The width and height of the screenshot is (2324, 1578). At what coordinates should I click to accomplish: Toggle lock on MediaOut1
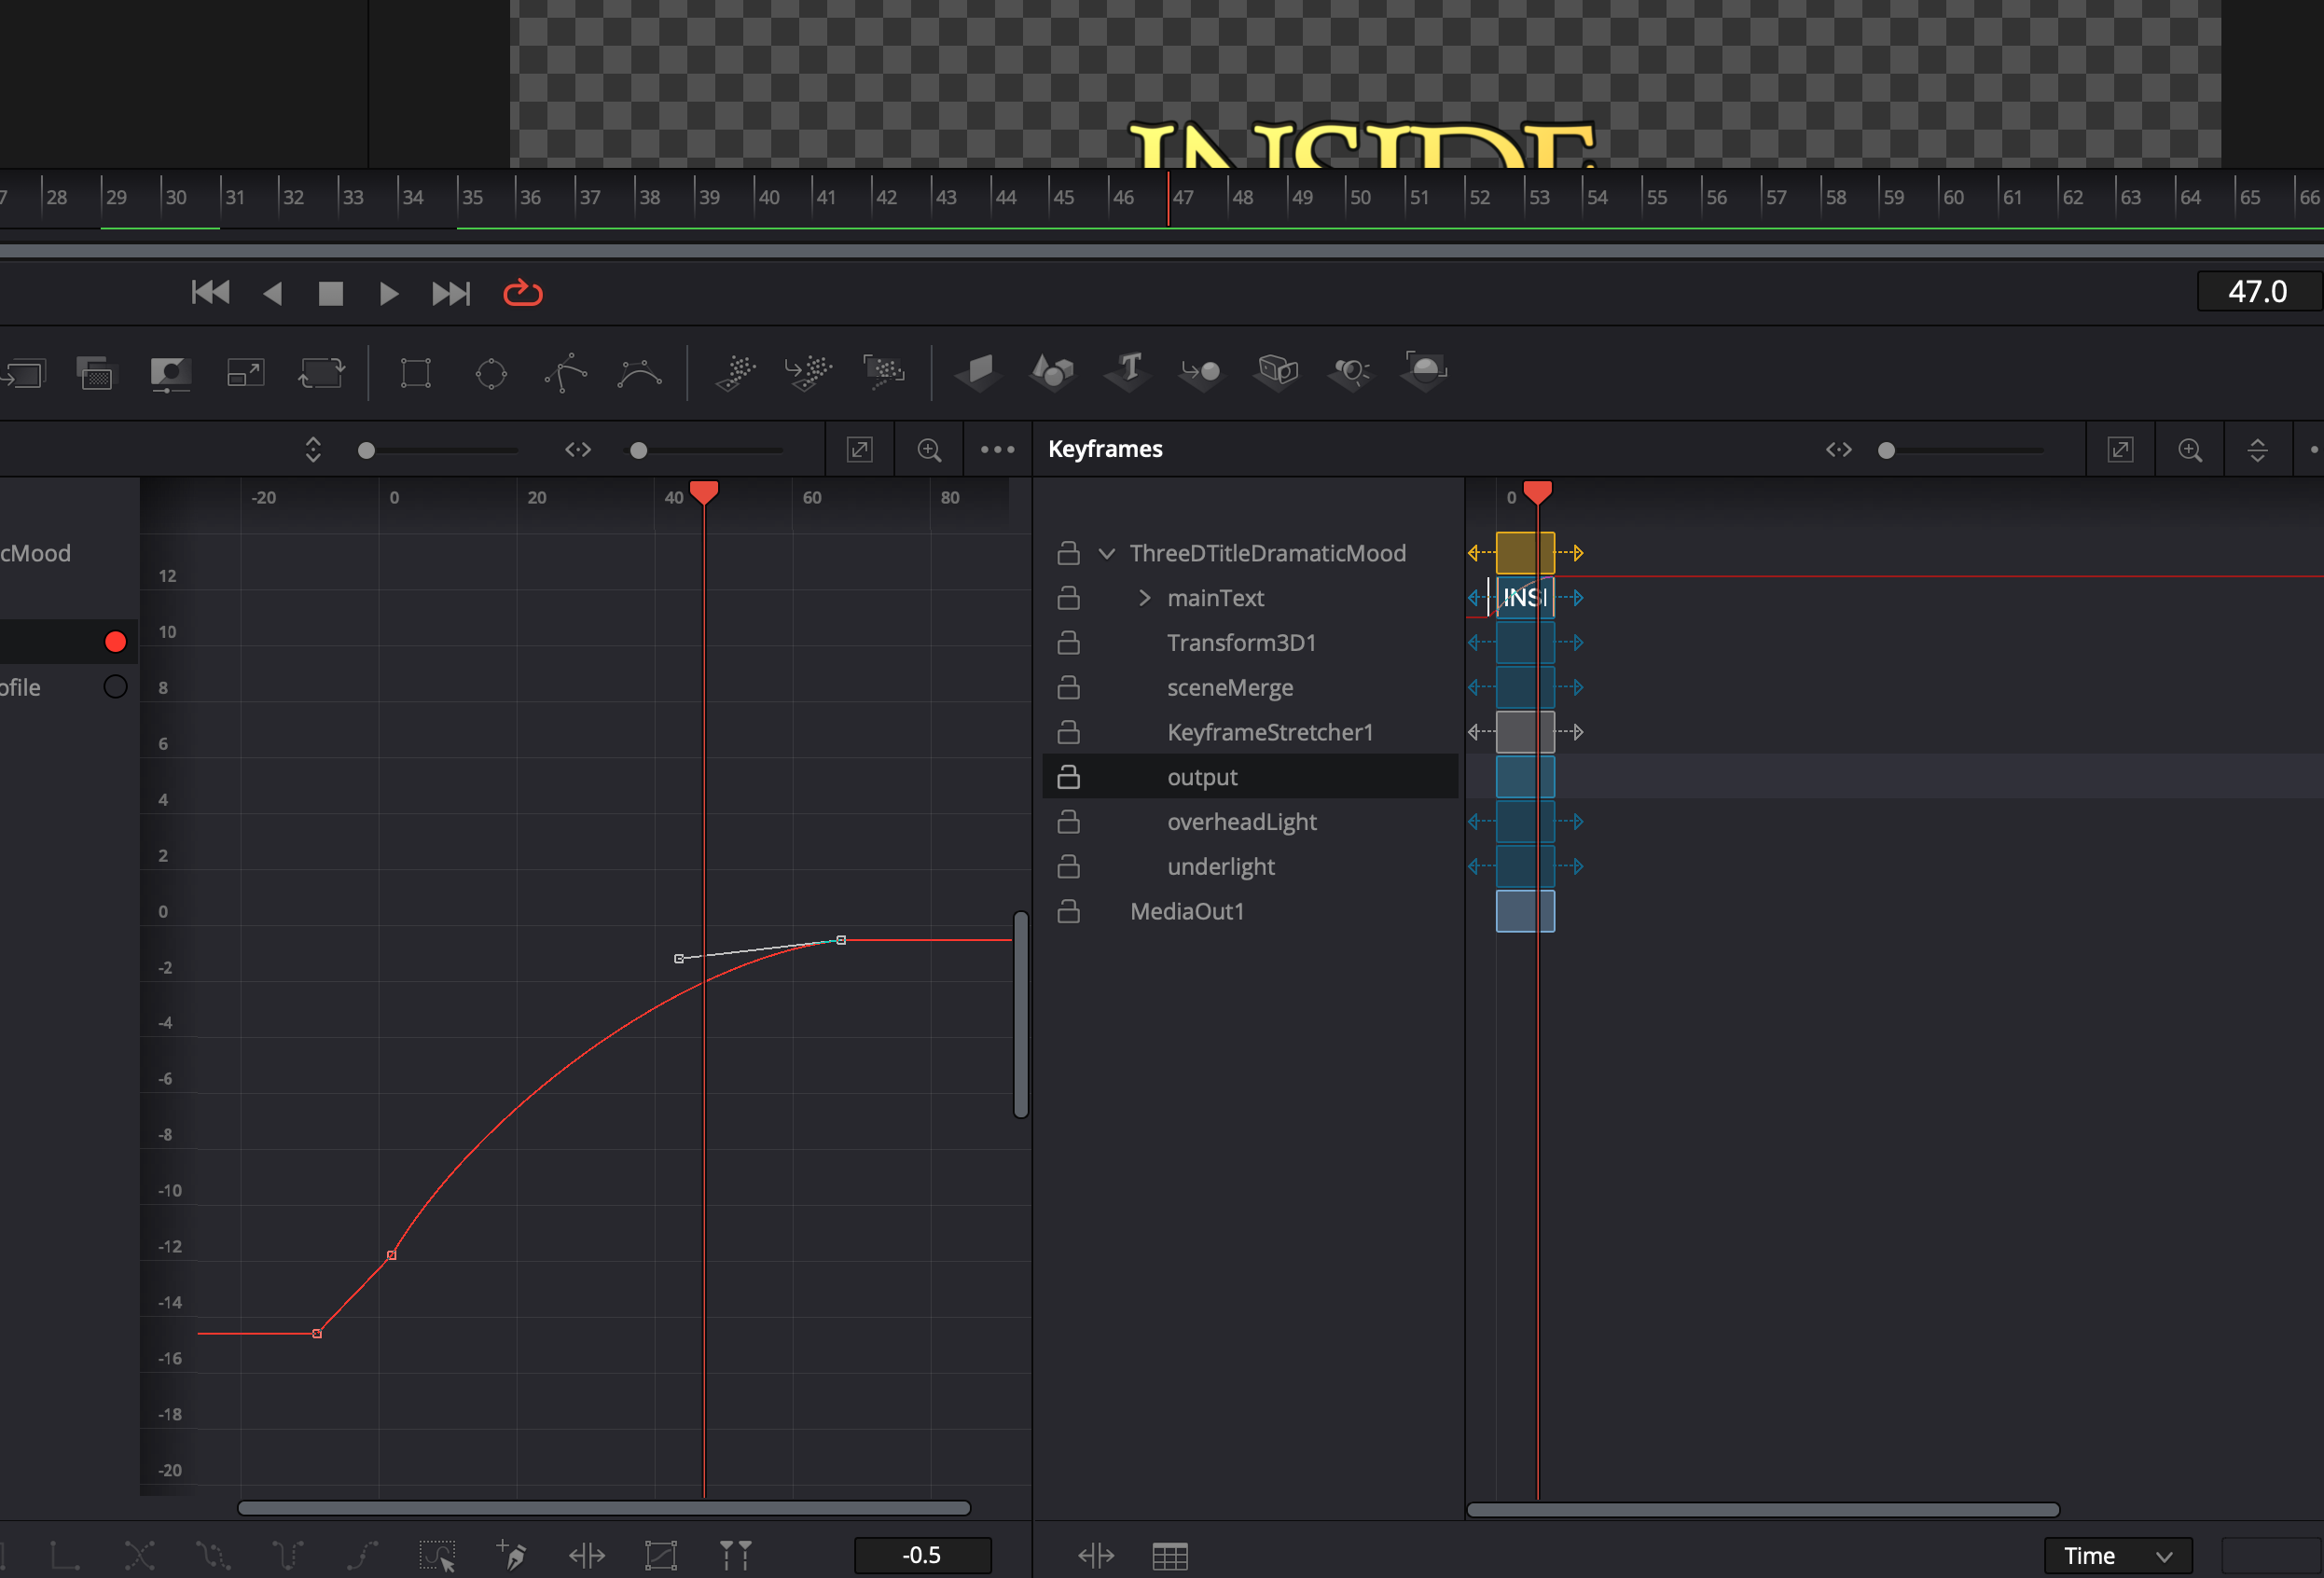pyautogui.click(x=1068, y=911)
